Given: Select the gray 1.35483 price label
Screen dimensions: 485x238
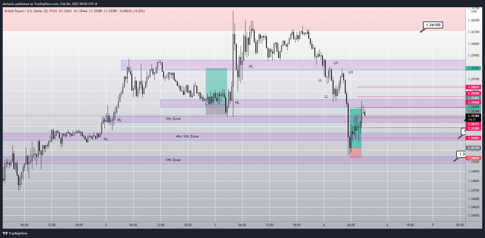Looking at the screenshot, I should click(x=473, y=98).
